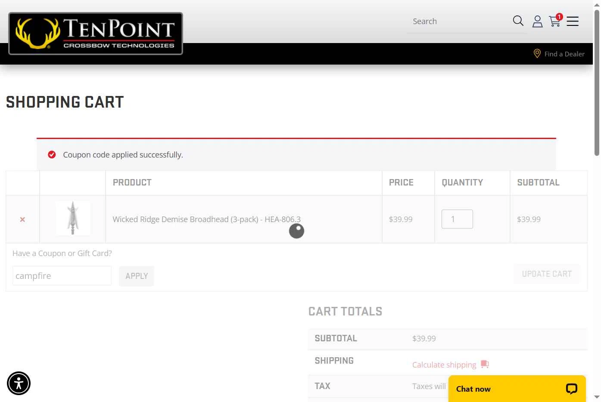Click the coupon success checkmark icon

pyautogui.click(x=52, y=155)
